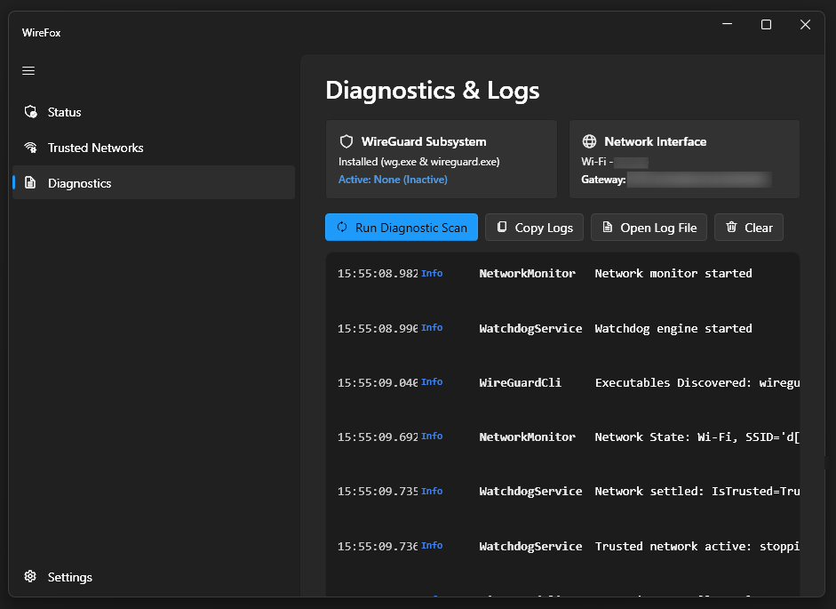Click WatchdogService source on the 15:55:08.996 row
The width and height of the screenshot is (836, 609).
530,328
